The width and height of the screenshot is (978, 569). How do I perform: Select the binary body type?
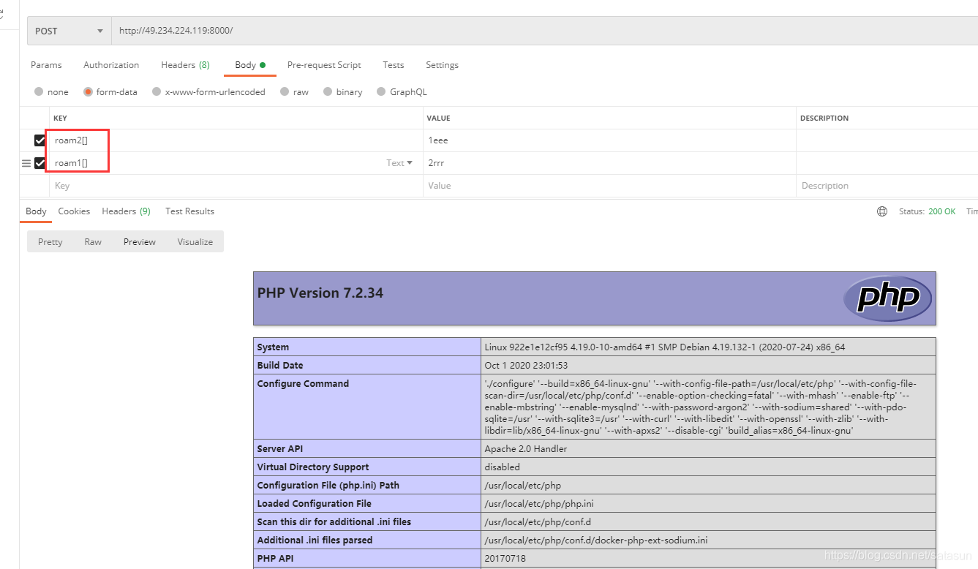point(343,92)
